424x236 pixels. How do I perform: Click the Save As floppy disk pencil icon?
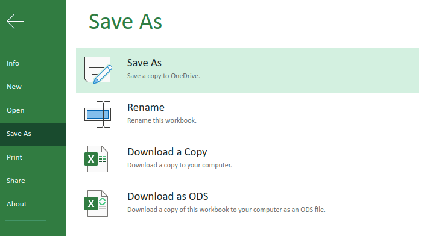click(98, 70)
